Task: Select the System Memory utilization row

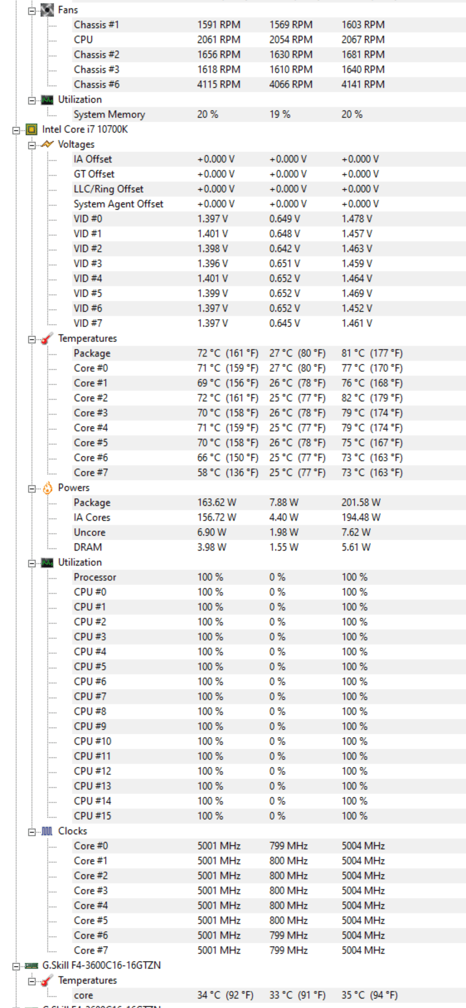Action: point(269,114)
